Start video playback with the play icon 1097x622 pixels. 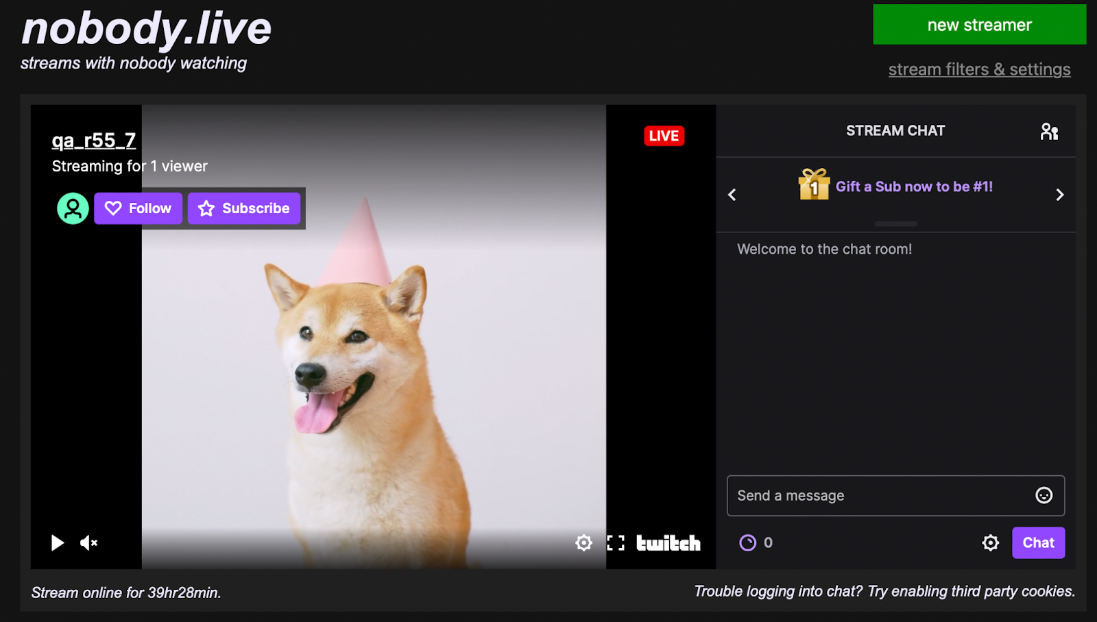click(x=58, y=543)
